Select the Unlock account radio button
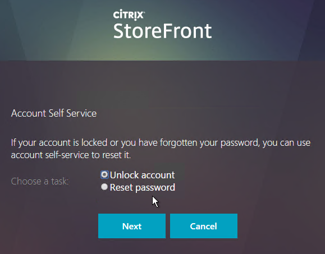 pyautogui.click(x=104, y=174)
